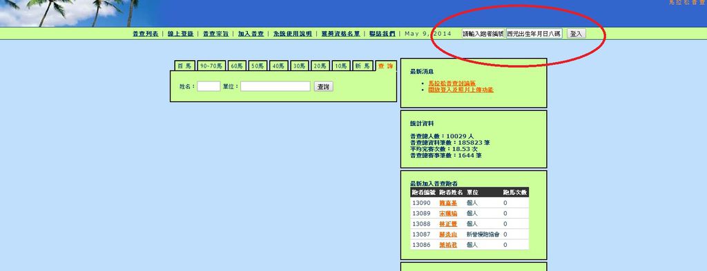Switch to the 50馬 tab
Image resolution: width=707 pixels, height=271 pixels.
pos(258,66)
